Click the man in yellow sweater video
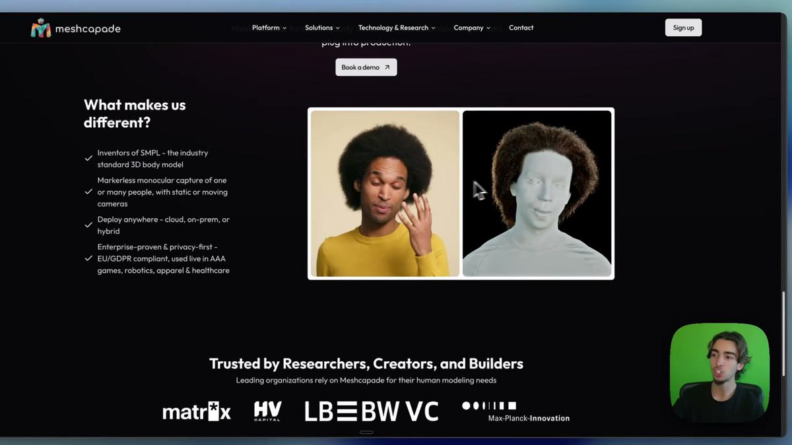792x445 pixels. [x=385, y=194]
